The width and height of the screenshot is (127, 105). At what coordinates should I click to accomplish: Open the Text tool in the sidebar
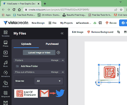5,103
